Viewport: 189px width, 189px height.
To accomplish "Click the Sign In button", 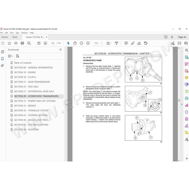I will point(182,37).
